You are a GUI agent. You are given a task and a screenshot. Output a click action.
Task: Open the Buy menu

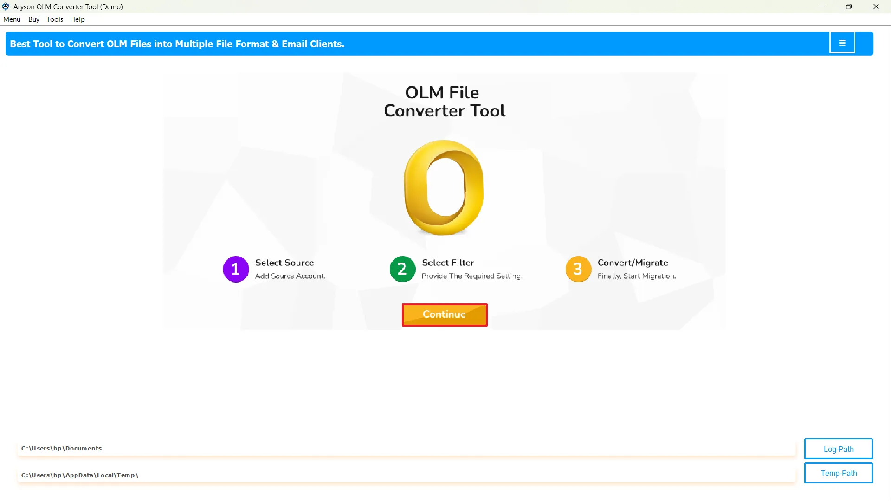33,19
